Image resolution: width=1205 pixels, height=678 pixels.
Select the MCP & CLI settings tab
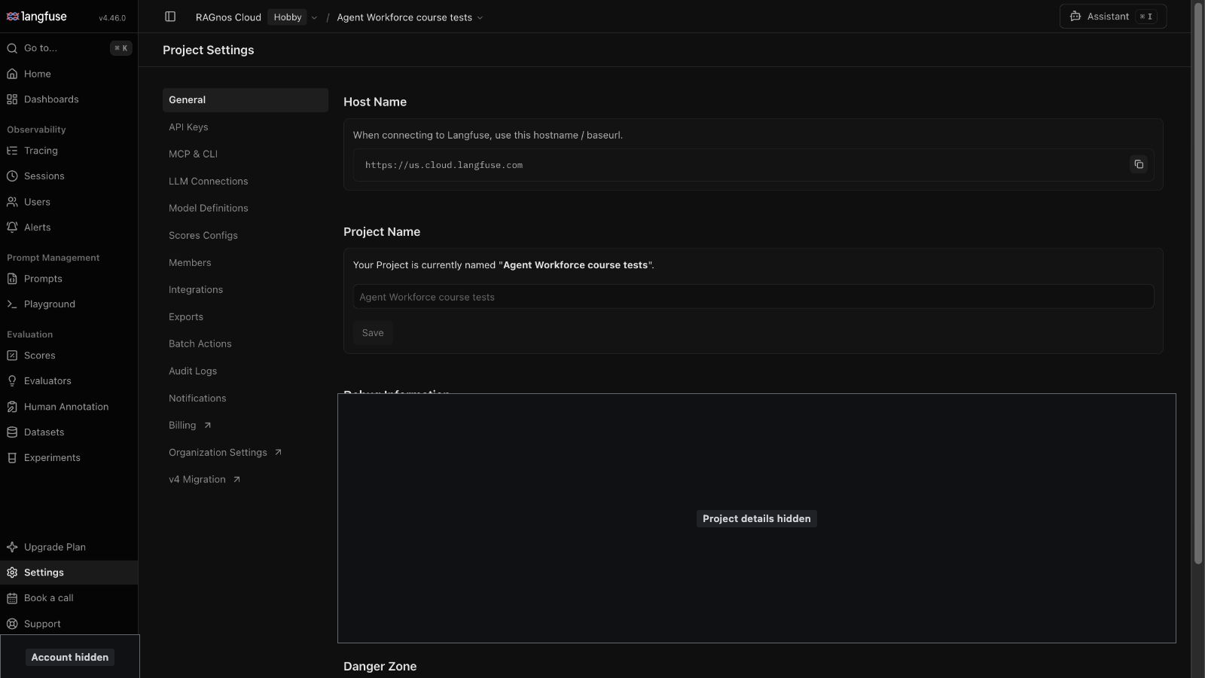coord(246,154)
